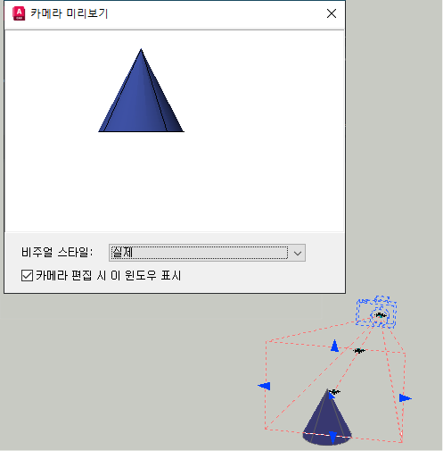
Task: Click the downward blue triangle grip on cone base
Action: pos(333,438)
